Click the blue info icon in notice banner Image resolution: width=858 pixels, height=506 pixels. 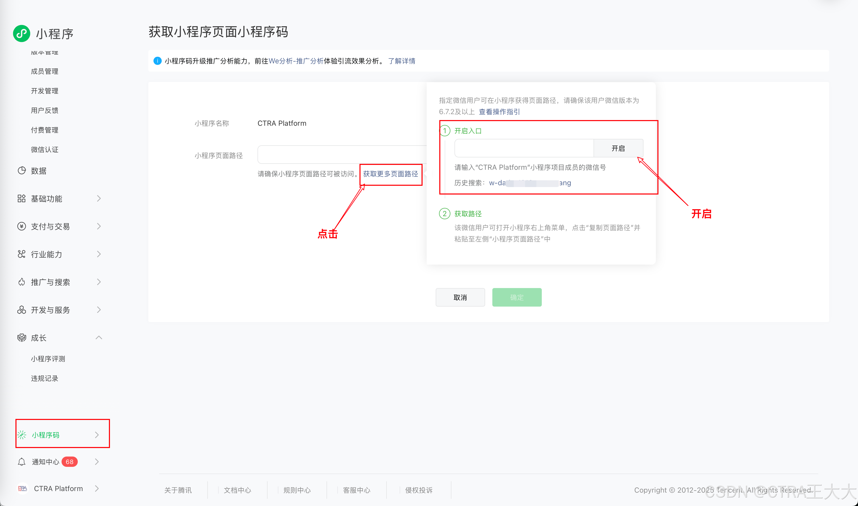point(157,61)
